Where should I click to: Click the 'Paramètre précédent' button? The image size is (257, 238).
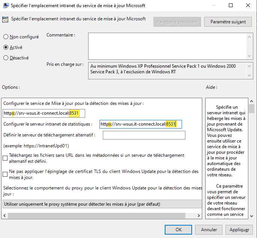point(177,22)
